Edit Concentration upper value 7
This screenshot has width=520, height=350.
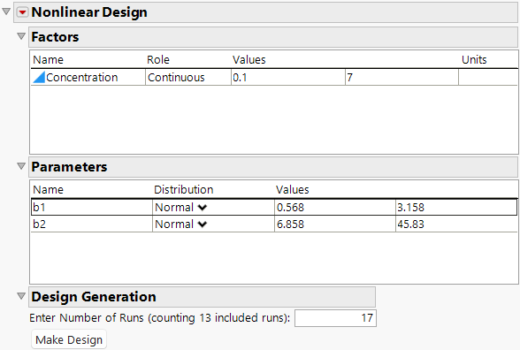pyautogui.click(x=401, y=77)
